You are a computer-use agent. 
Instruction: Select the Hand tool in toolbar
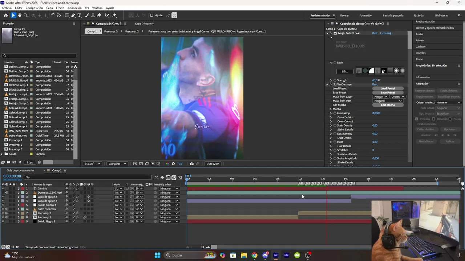(20, 15)
